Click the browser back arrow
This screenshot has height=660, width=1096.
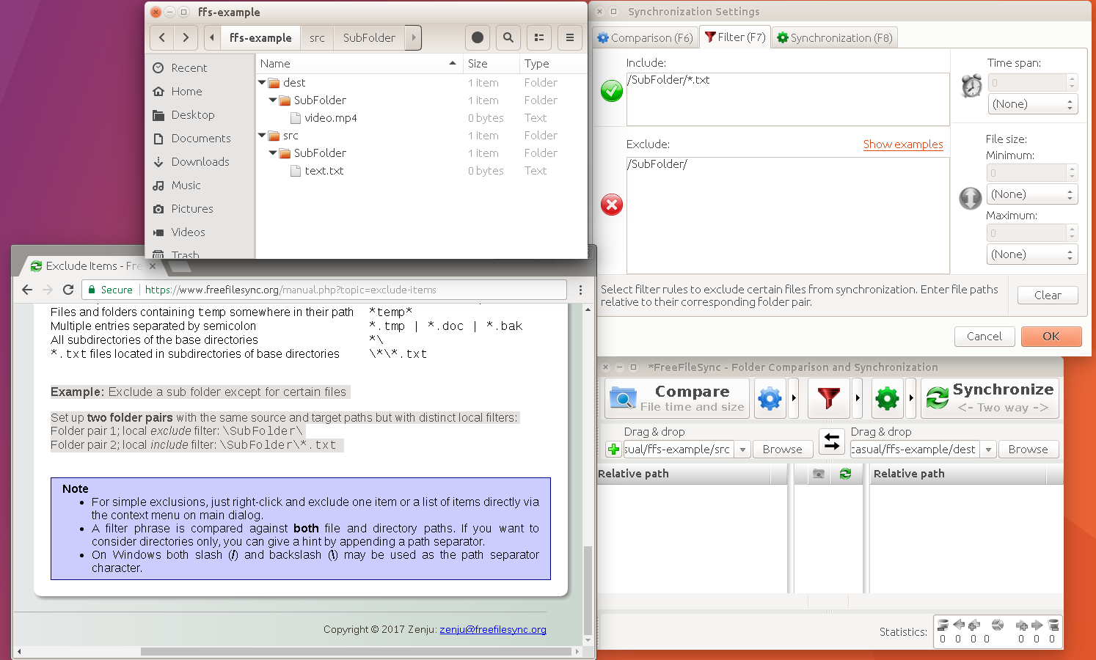click(27, 290)
